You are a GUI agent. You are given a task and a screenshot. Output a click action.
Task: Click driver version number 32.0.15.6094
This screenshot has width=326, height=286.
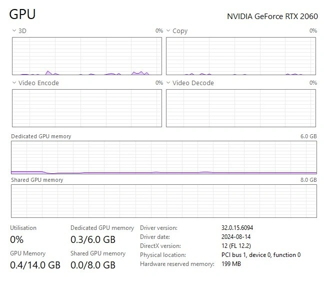241,228
